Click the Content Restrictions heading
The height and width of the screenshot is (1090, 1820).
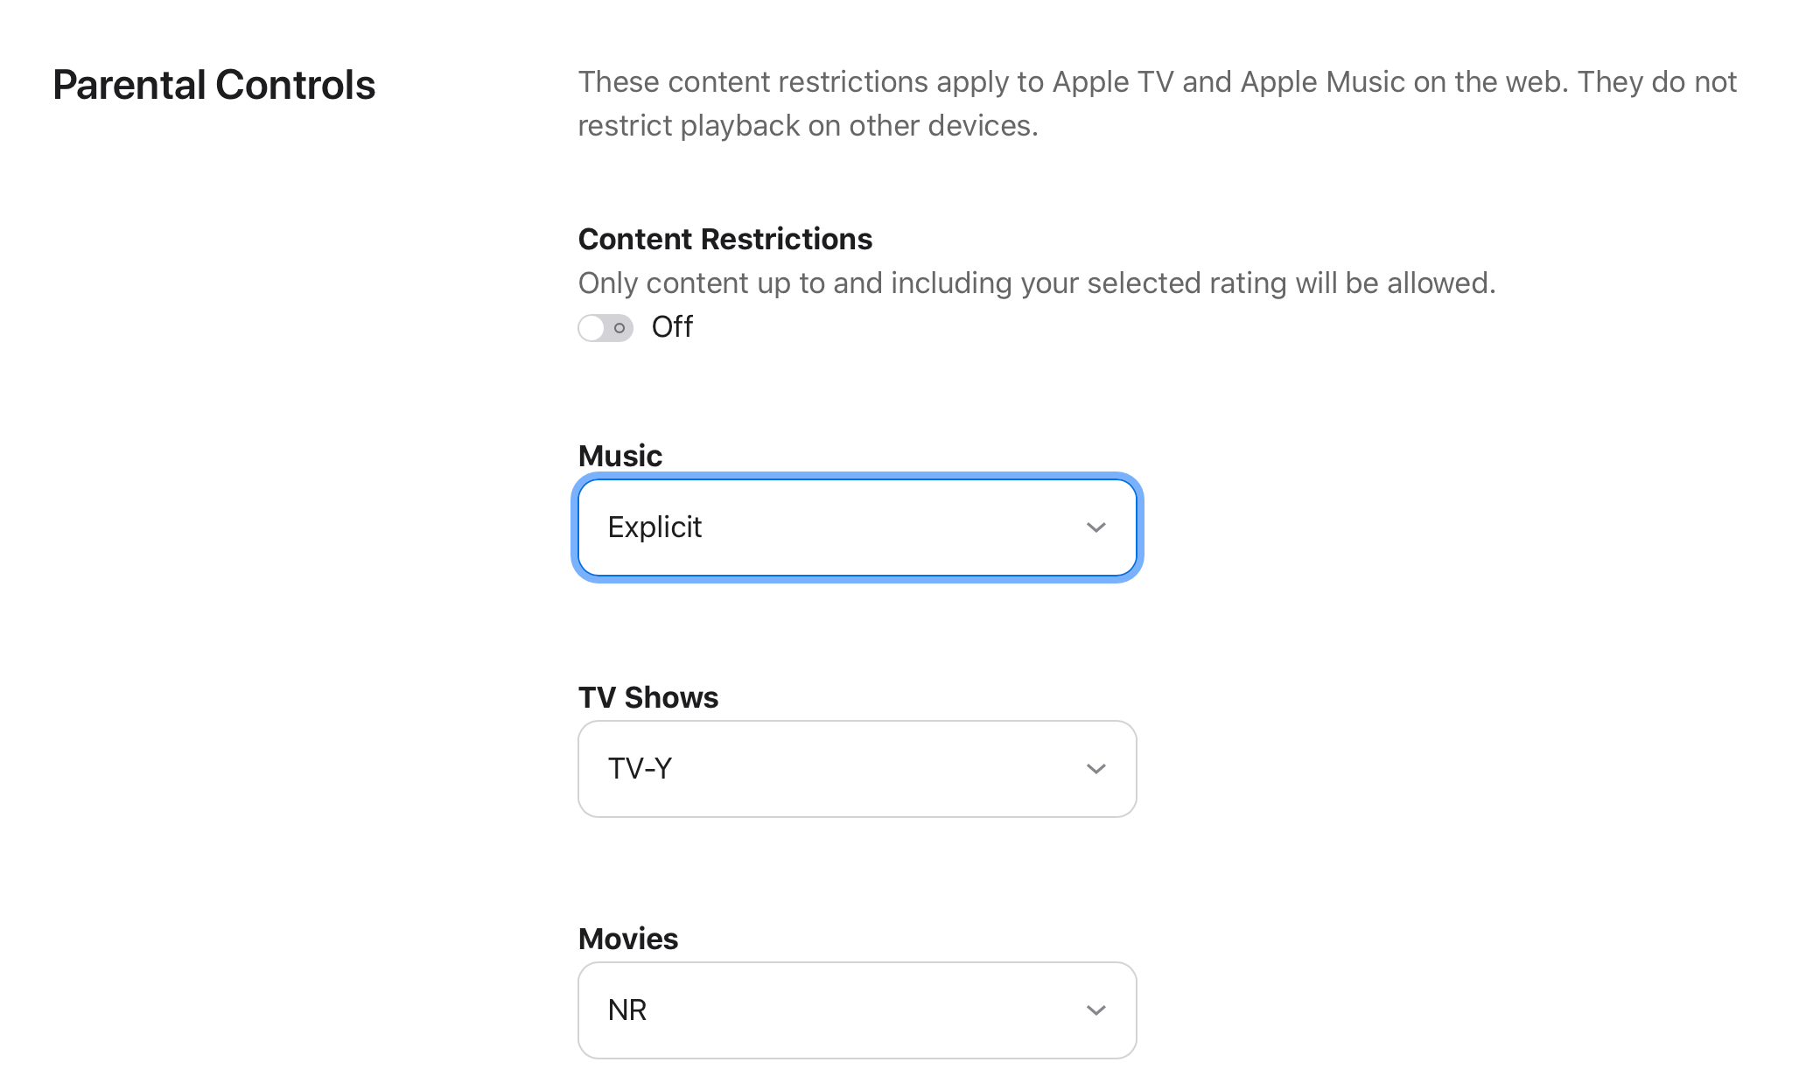[725, 239]
